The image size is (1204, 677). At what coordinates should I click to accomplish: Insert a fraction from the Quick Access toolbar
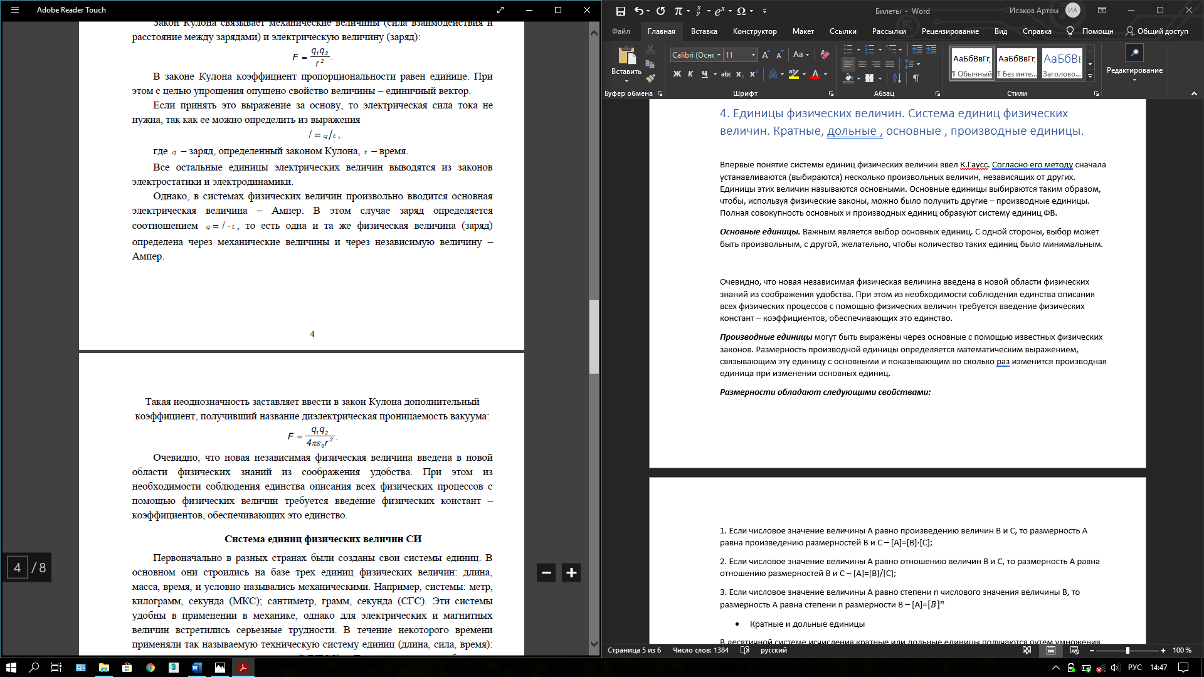[x=698, y=11]
